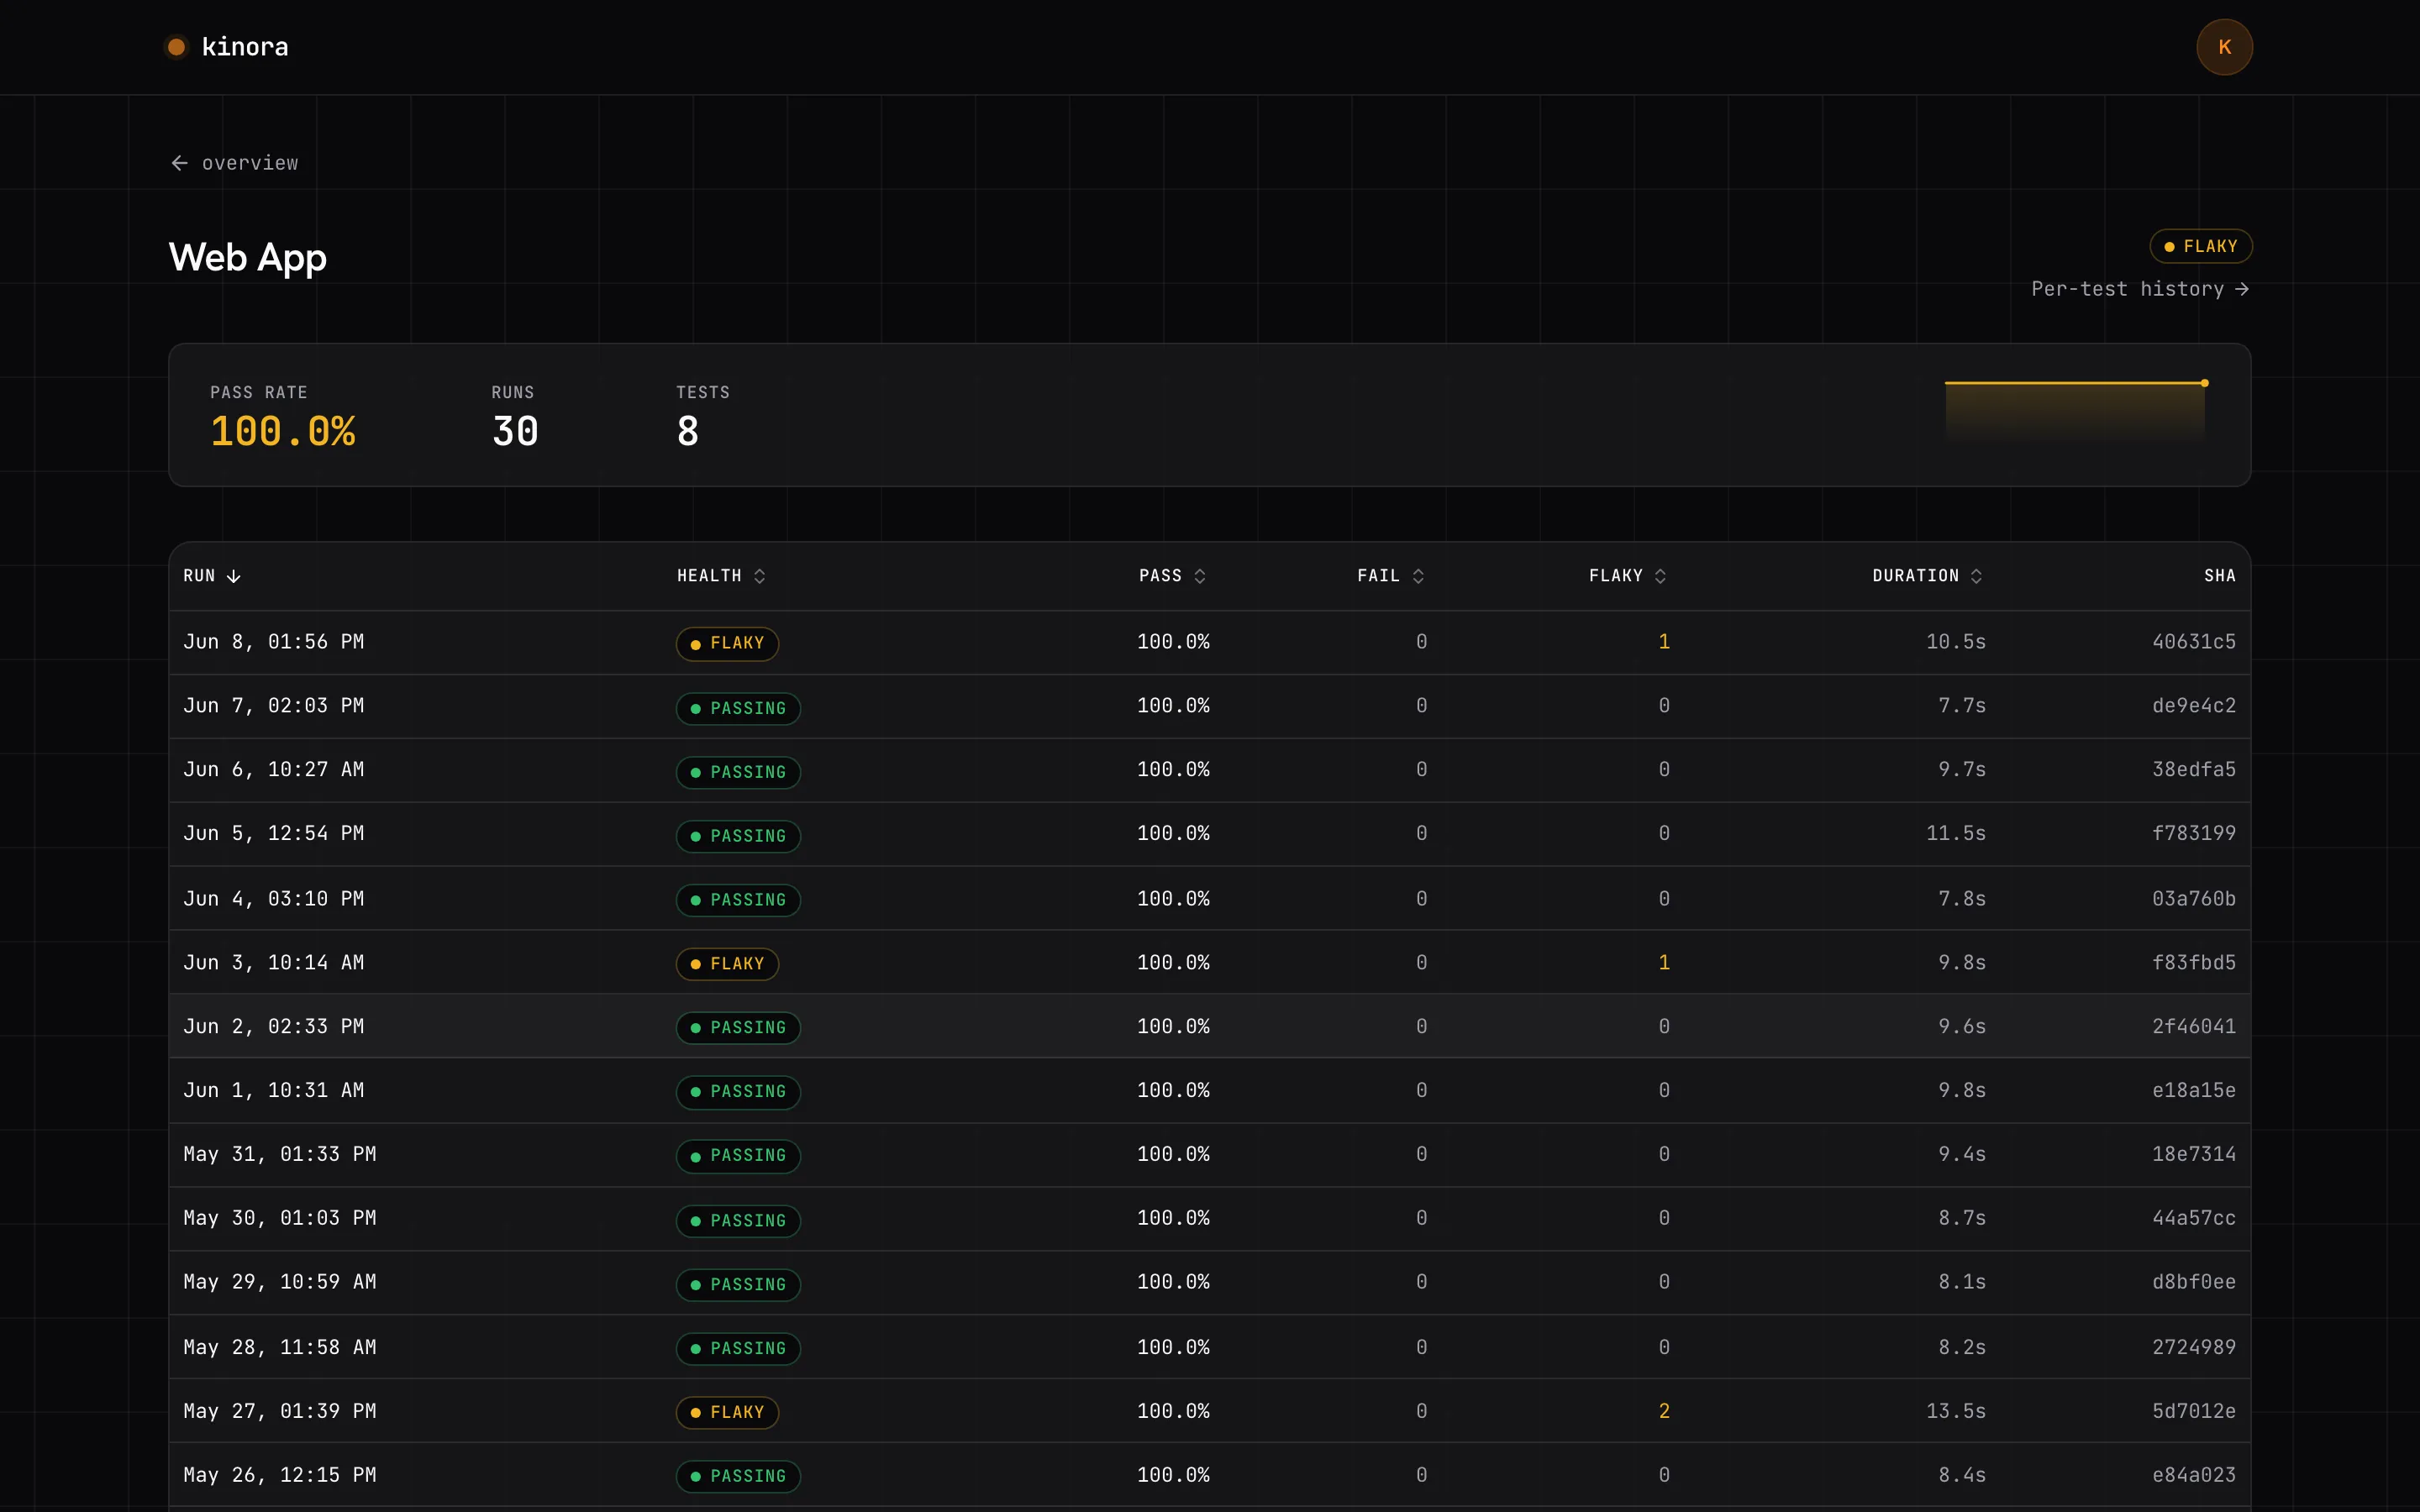The width and height of the screenshot is (2420, 1512).
Task: Click SHA e84a023
Action: 2194,1476
